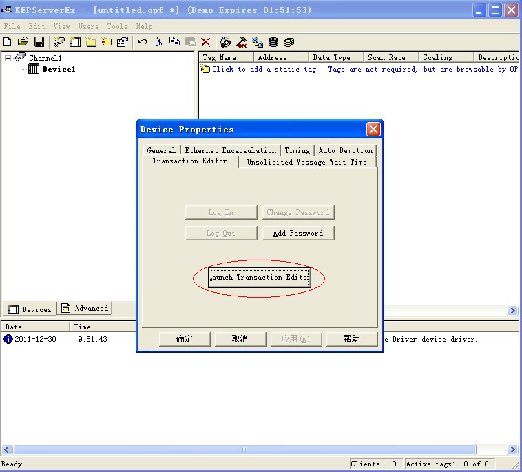The height and width of the screenshot is (472, 522).
Task: Cancel dialog with 取消 button
Action: tap(240, 339)
